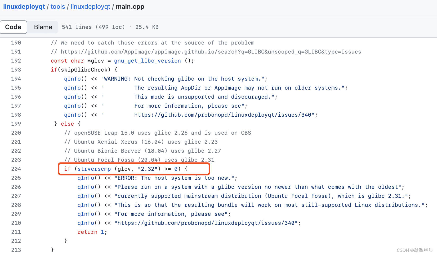Switch to the Code tab
The height and width of the screenshot is (255, 437).
pos(13,27)
